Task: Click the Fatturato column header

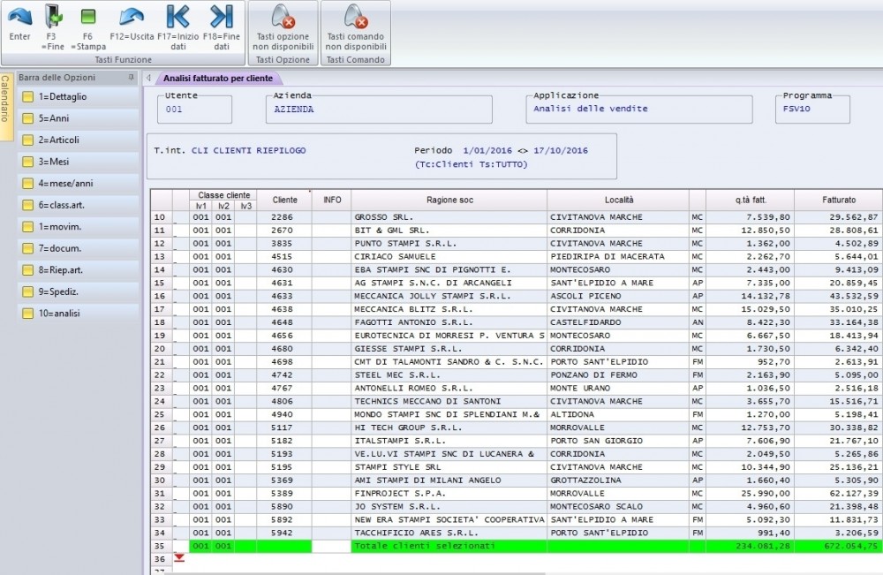Action: (837, 200)
